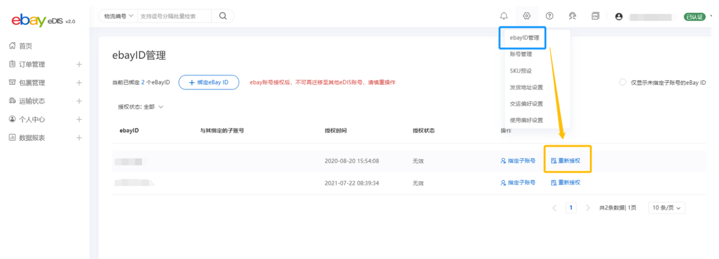Click the truck icon beside 运输状态
Screen dimensions: 719x259
pos(12,101)
